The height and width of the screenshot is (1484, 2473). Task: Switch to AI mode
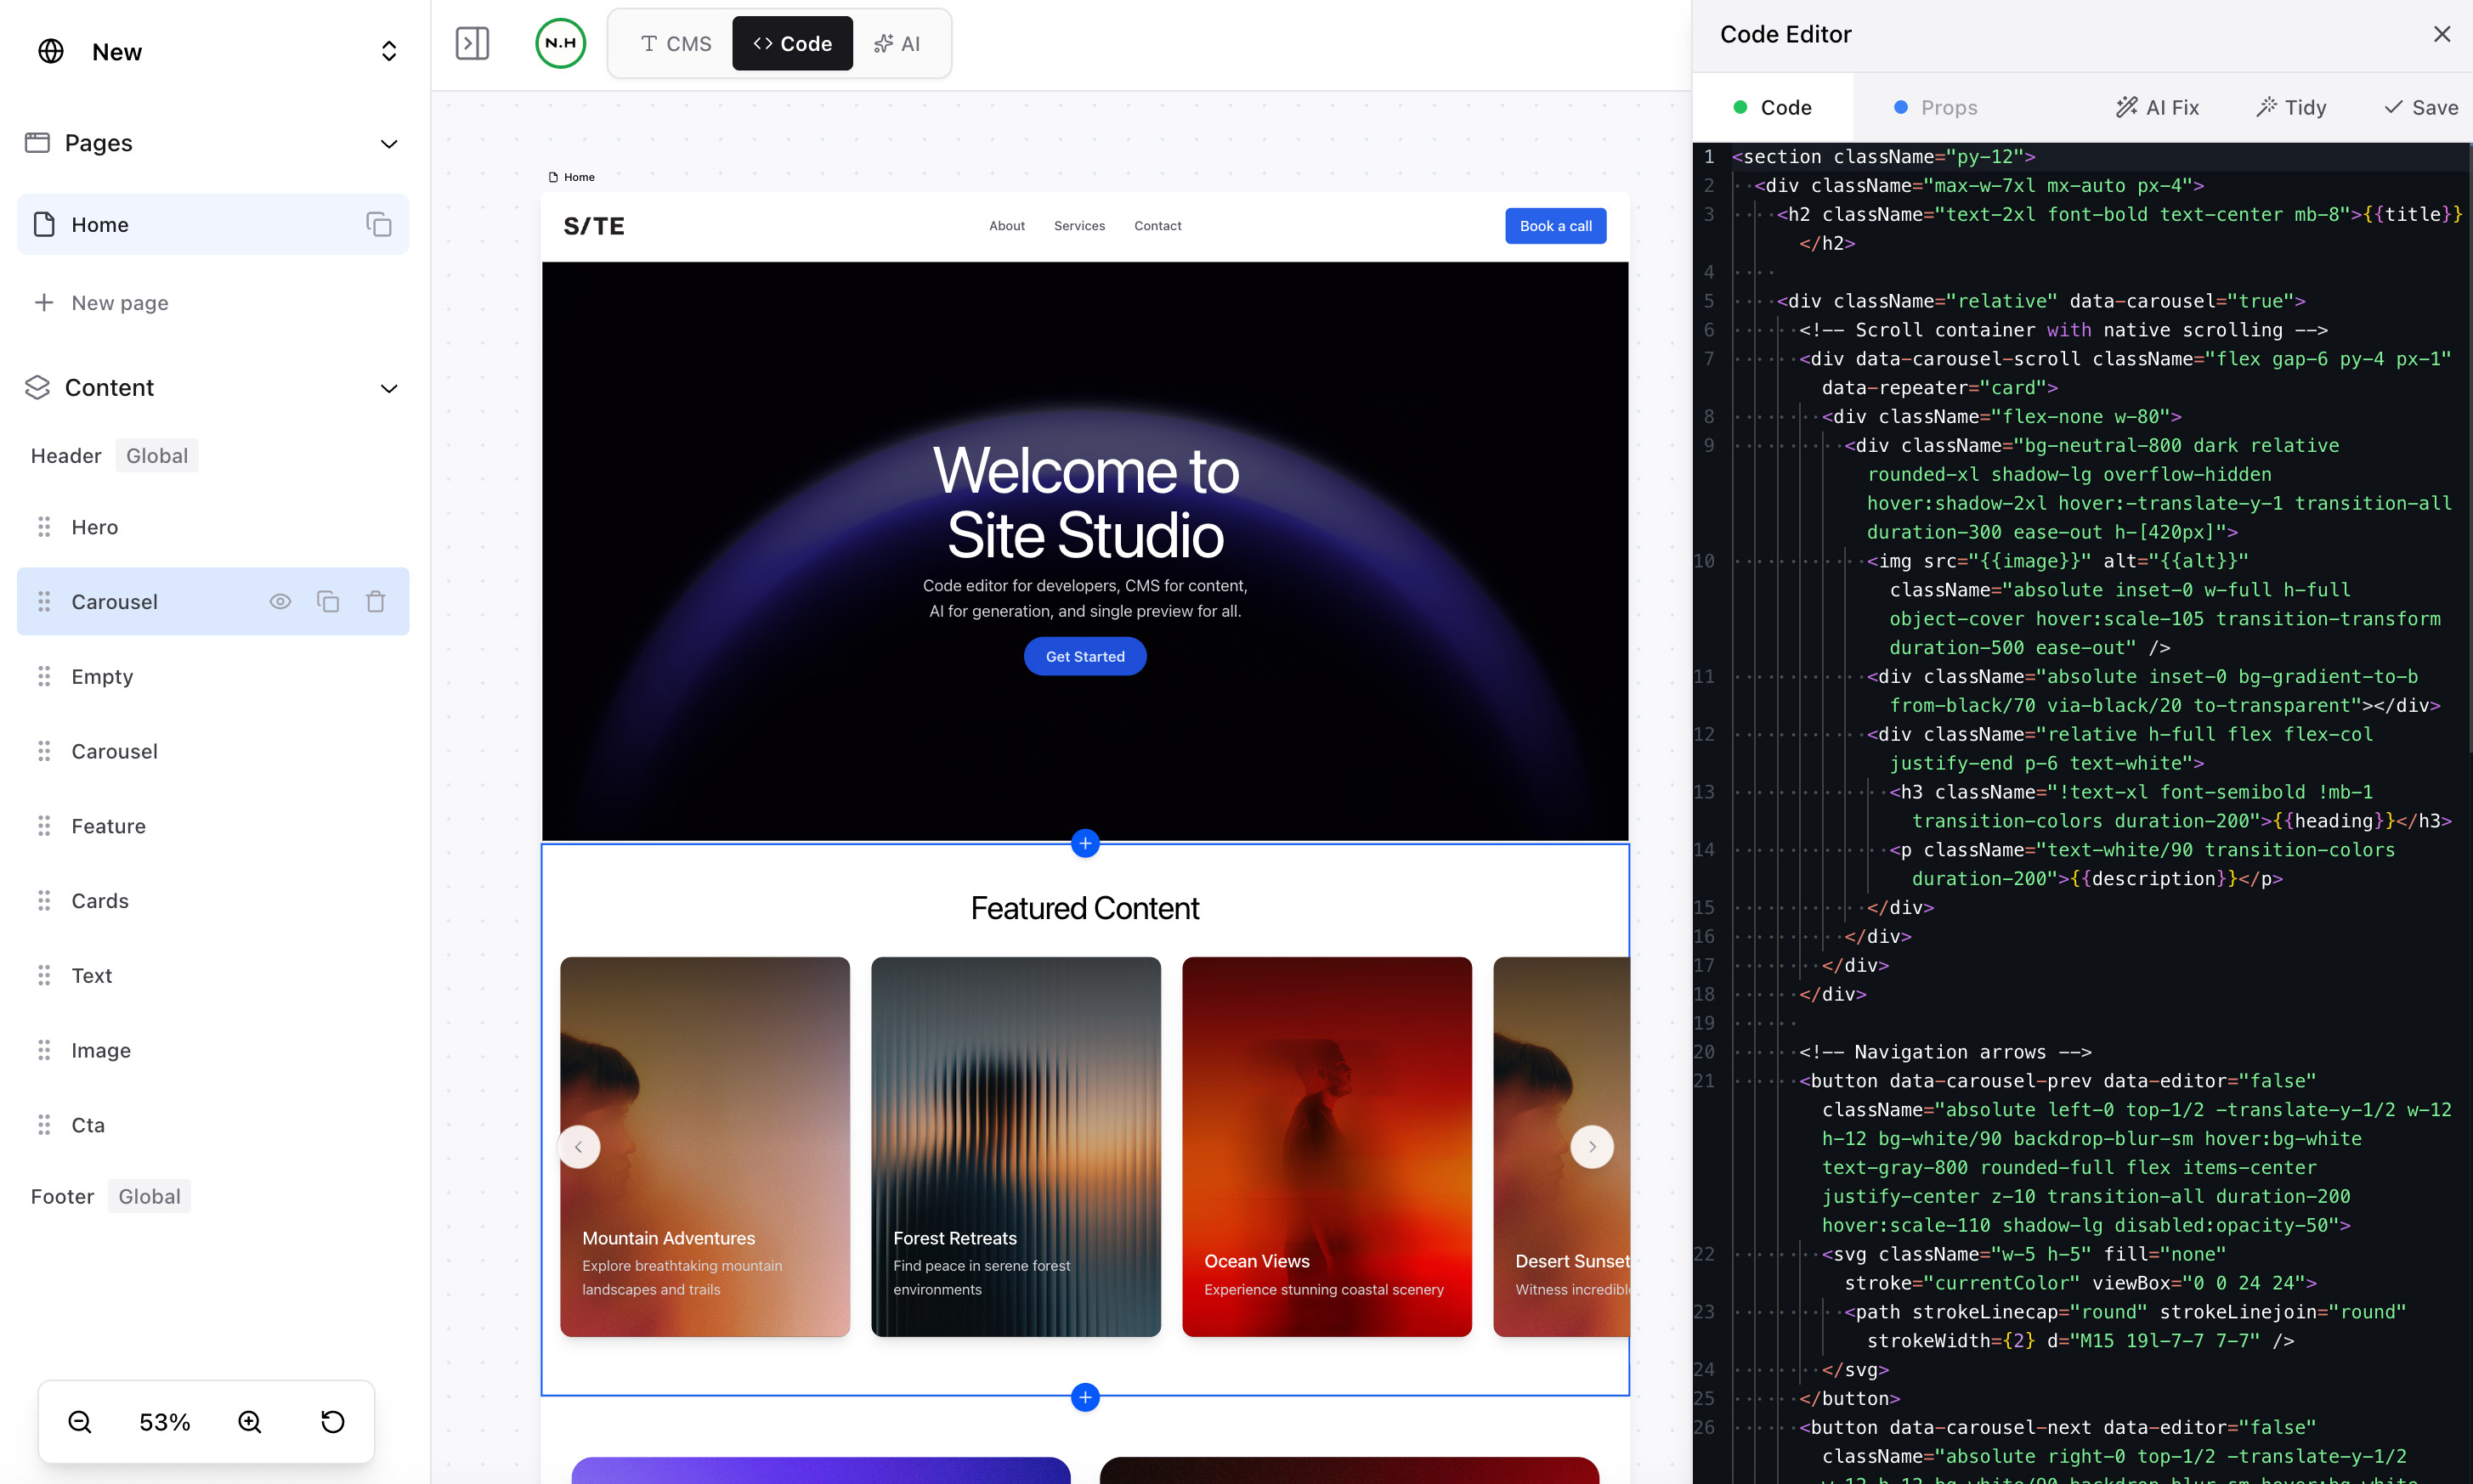pyautogui.click(x=897, y=43)
